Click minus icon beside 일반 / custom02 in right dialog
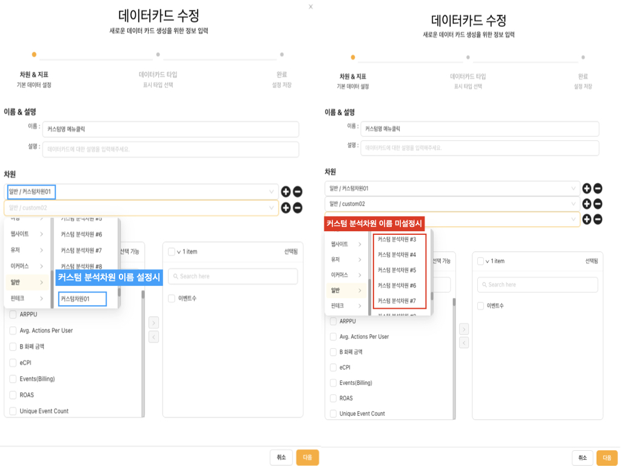The width and height of the screenshot is (621, 466). point(597,204)
